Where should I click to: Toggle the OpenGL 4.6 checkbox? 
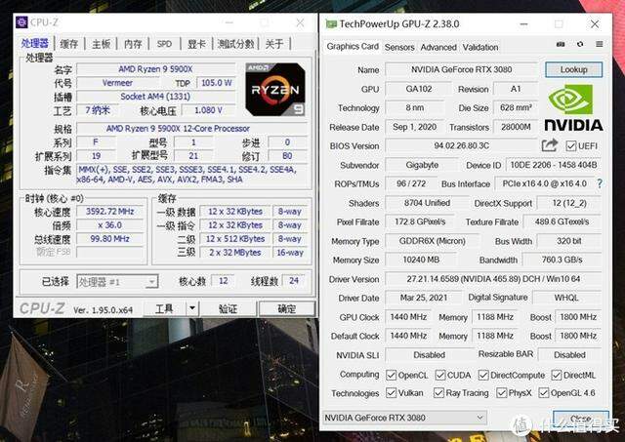tap(544, 393)
